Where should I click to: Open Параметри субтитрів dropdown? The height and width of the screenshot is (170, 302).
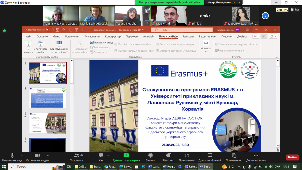click(x=230, y=51)
